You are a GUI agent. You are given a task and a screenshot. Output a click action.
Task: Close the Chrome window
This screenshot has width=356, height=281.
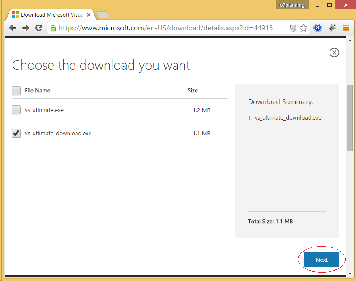[345, 5]
